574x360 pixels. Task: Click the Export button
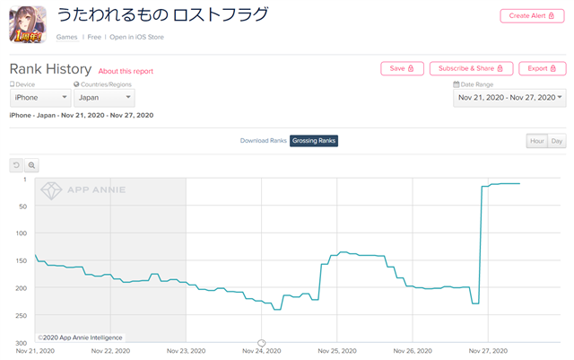point(542,68)
